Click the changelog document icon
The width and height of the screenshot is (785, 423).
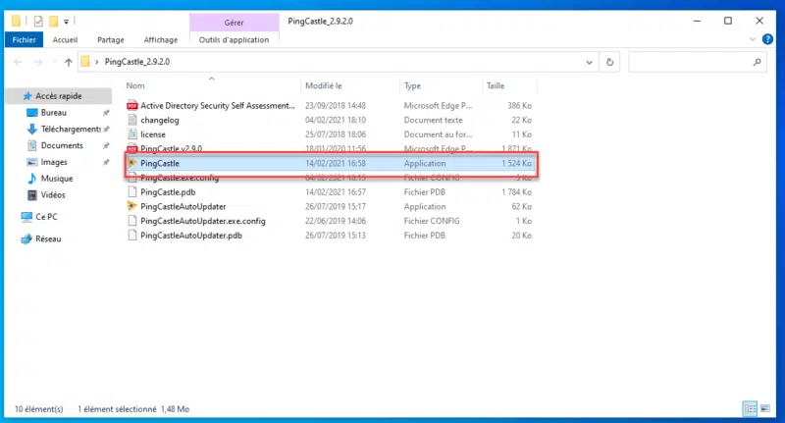pyautogui.click(x=132, y=120)
